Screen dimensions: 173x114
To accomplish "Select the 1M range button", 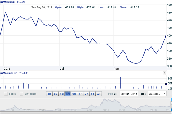I will point(62,94).
